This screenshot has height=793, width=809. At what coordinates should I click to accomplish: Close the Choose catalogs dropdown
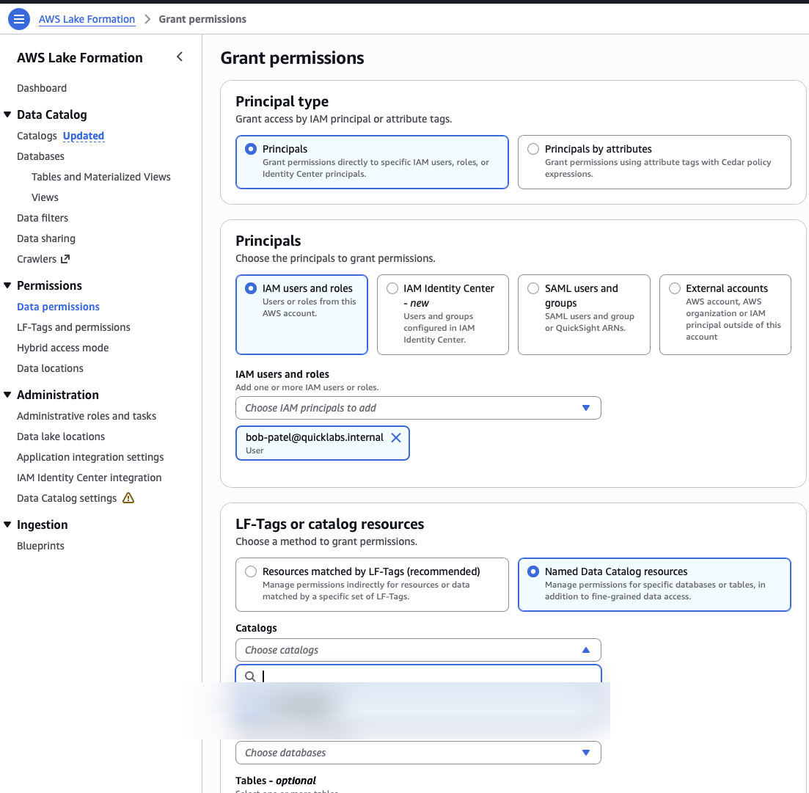pos(418,650)
